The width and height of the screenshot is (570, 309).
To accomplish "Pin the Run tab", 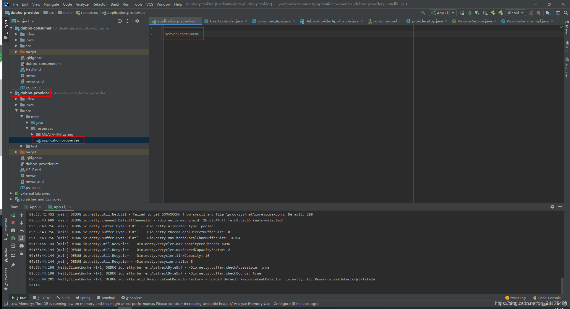I will pos(13,265).
